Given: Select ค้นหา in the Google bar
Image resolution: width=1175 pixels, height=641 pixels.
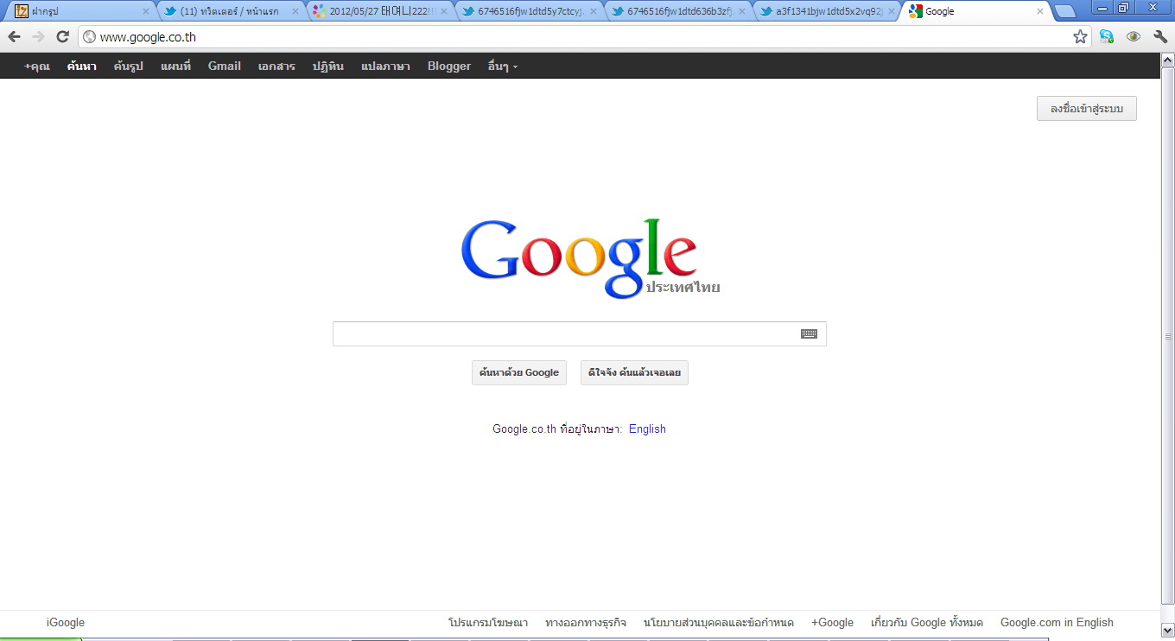Looking at the screenshot, I should 82,66.
